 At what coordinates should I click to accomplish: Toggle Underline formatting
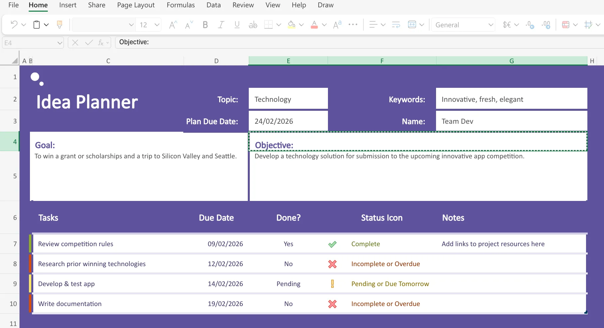237,25
